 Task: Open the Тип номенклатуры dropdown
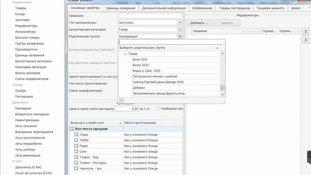point(180,23)
